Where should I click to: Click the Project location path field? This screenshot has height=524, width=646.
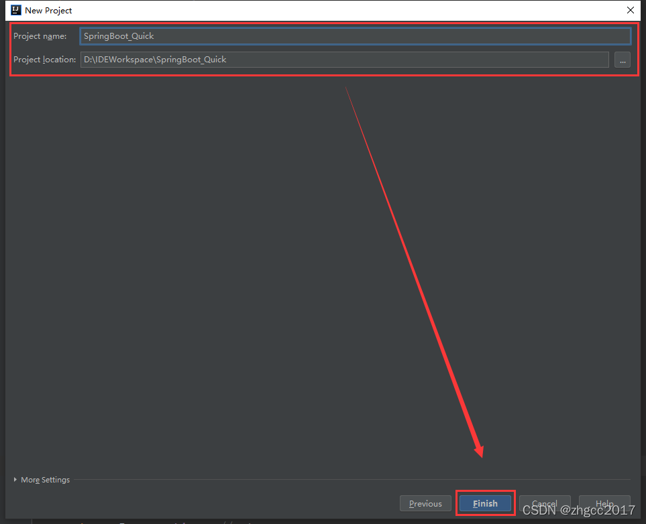point(344,60)
